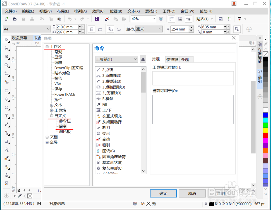271x210 pixels.
Task: Toggle the show grid icon
Action: 180,19
